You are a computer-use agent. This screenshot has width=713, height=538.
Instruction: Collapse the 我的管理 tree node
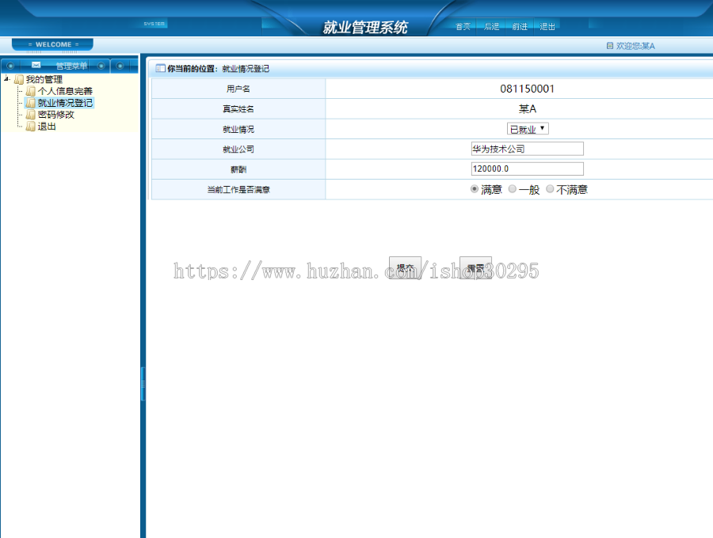click(7, 78)
